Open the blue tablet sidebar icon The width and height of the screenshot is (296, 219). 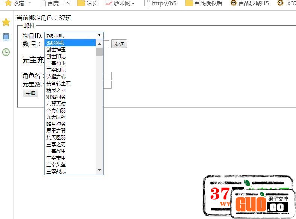[x=6, y=37]
